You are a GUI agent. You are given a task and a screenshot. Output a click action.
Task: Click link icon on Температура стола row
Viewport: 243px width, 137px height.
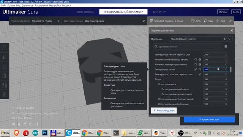click(x=196, y=69)
